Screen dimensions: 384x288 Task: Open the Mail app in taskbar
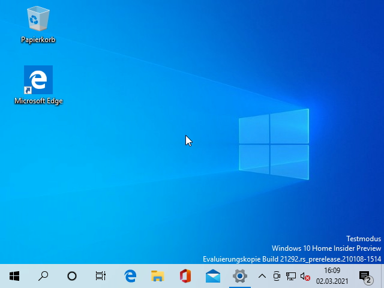(213, 276)
